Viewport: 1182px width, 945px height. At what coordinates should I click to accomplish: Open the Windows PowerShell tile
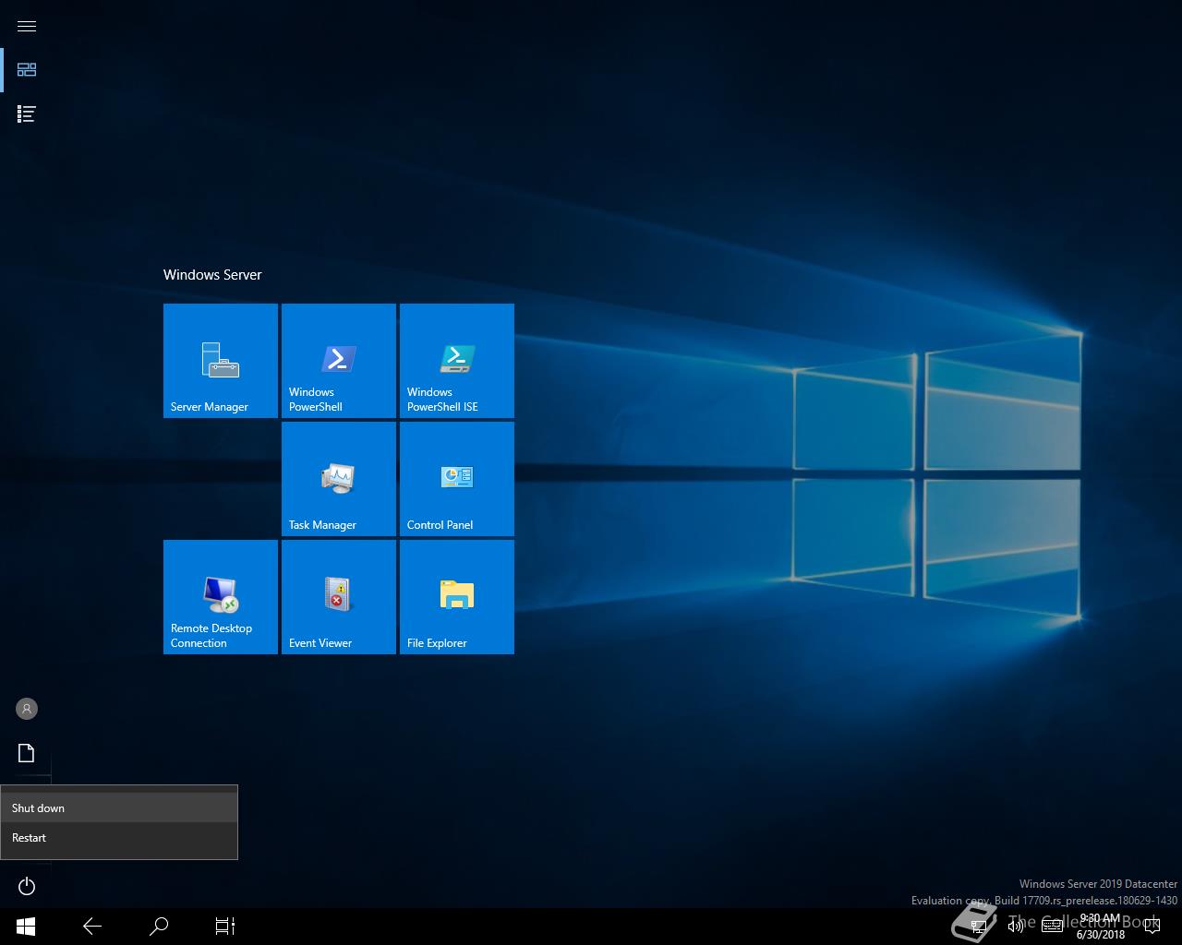(x=339, y=361)
